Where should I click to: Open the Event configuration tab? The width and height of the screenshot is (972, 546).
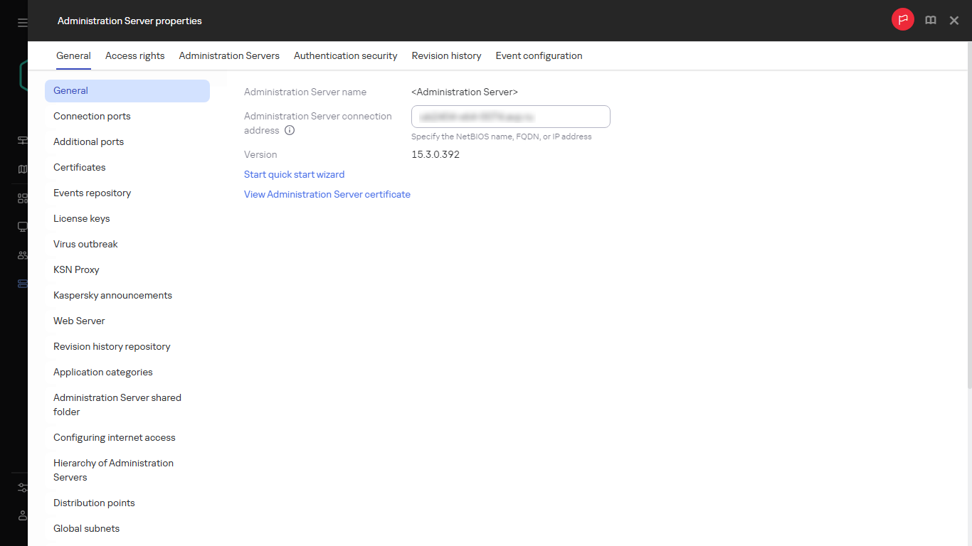[539, 55]
